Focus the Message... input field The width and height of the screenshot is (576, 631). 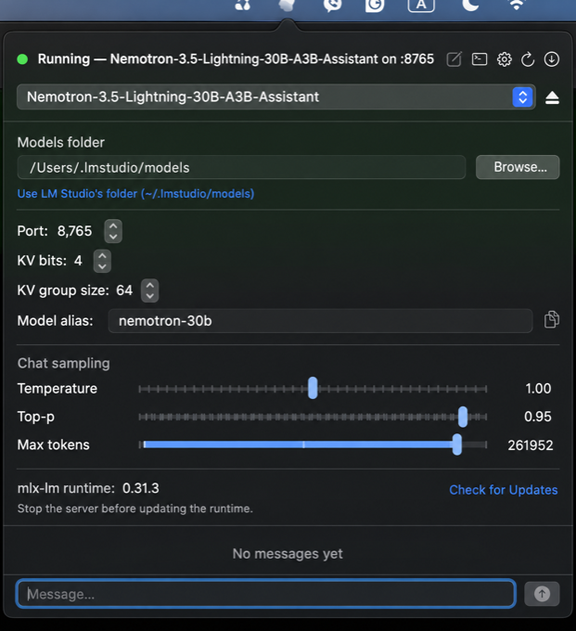point(266,594)
